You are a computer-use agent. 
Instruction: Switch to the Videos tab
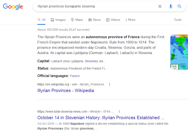click(113, 20)
